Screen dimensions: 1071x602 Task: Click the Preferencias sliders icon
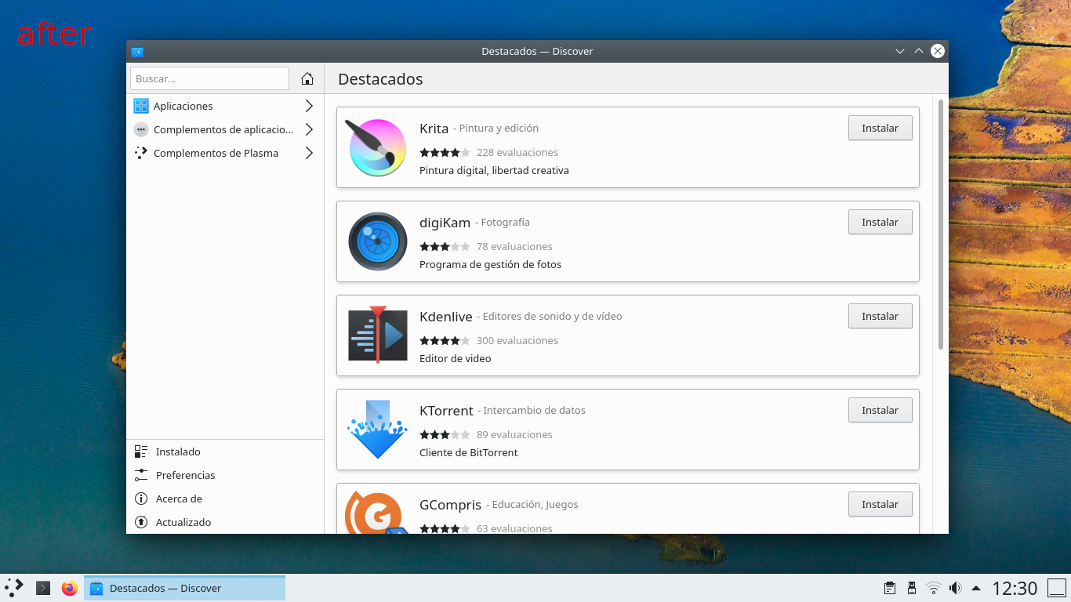[x=141, y=475]
